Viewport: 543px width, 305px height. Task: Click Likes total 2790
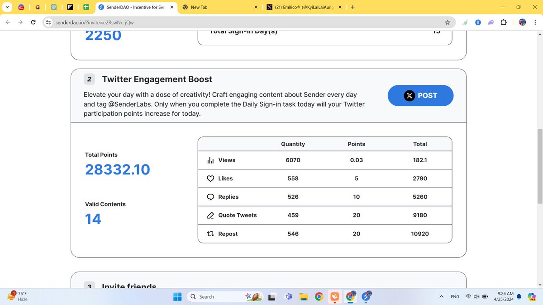coord(420,178)
